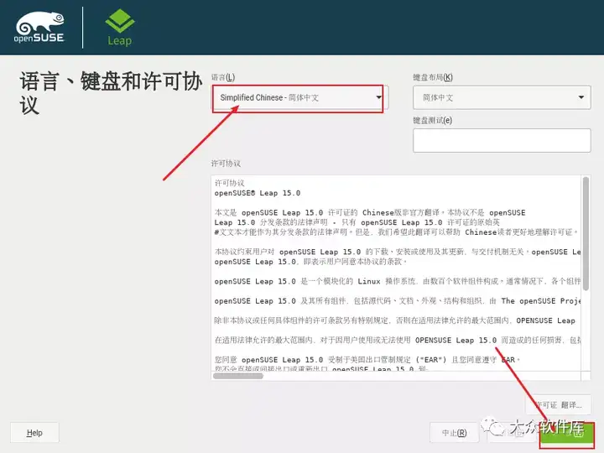Click the license line starting '在适用法律允许的最大范围内'
Image resolution: width=604 pixels, height=453 pixels.
(398, 340)
